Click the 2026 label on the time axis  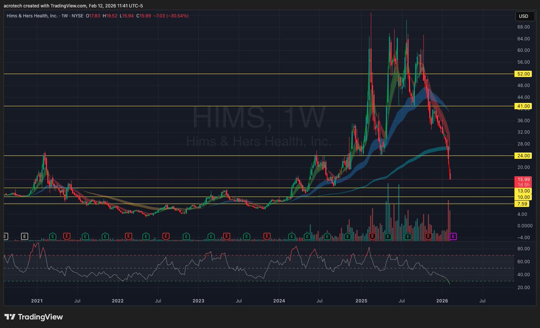442,300
